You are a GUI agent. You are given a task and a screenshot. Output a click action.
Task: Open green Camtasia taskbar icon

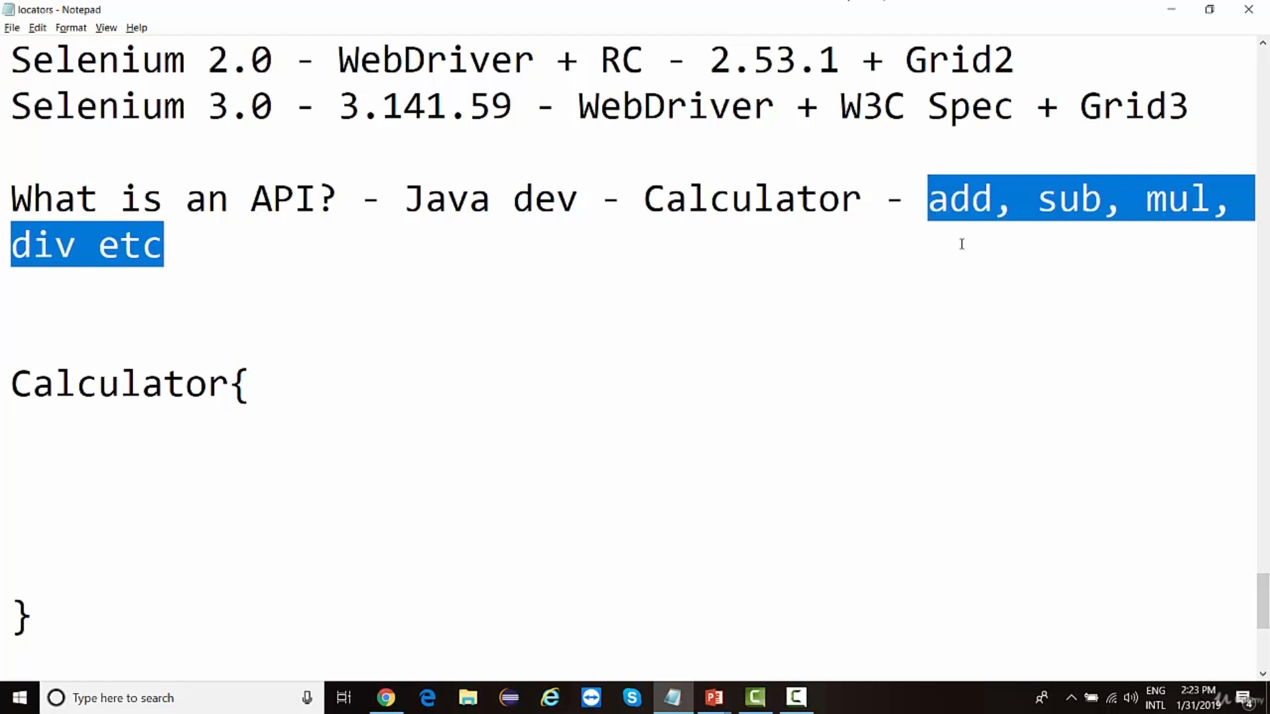coord(755,697)
